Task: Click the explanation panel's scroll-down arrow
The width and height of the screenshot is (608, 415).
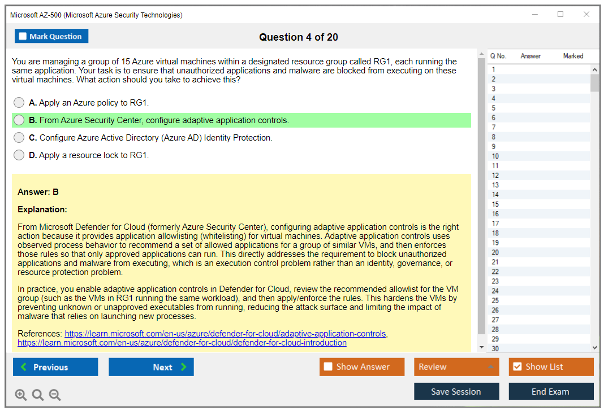Action: point(481,347)
